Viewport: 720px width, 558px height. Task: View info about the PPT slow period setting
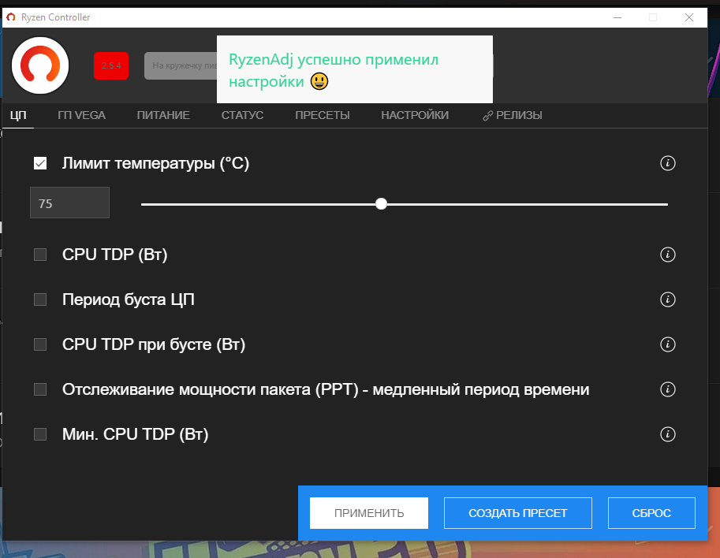pos(668,389)
